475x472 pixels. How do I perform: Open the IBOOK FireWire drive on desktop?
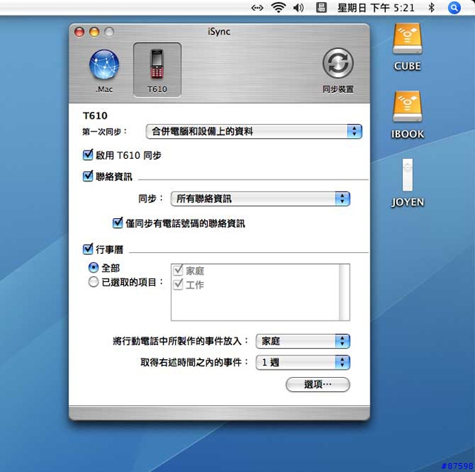click(407, 107)
